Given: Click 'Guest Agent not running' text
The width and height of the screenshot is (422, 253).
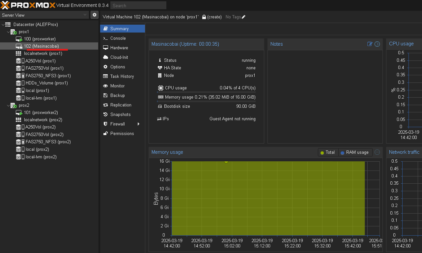Looking at the screenshot, I should click(233, 119).
